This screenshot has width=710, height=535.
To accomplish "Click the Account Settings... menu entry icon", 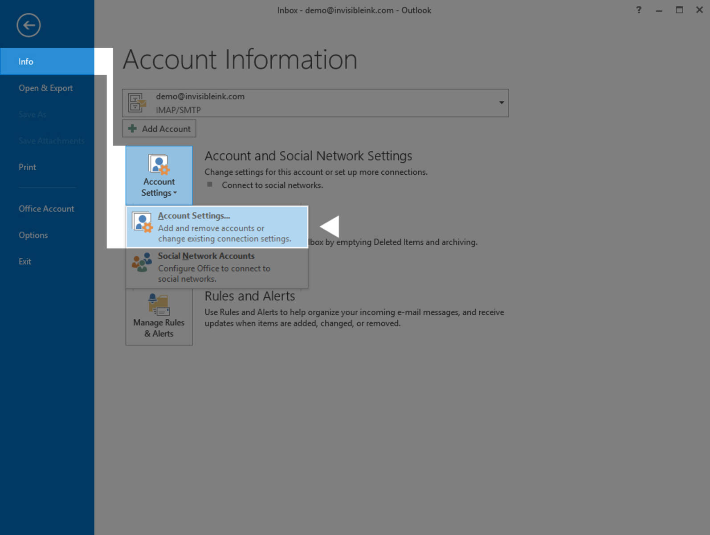I will [x=143, y=222].
